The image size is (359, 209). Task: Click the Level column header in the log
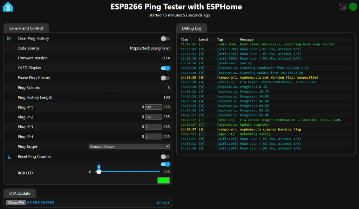(204, 39)
